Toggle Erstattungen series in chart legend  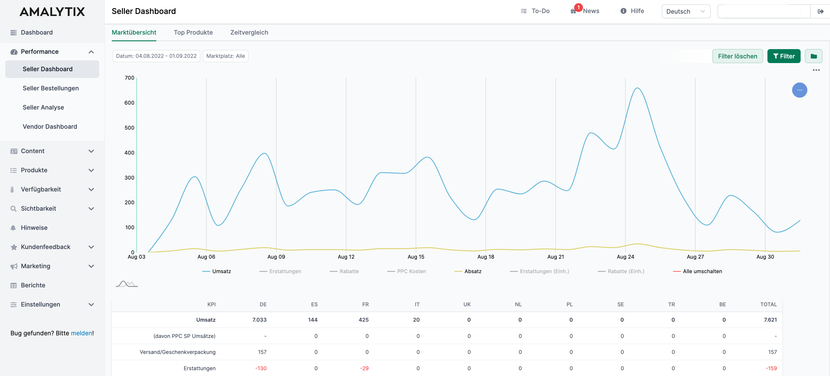click(x=280, y=271)
